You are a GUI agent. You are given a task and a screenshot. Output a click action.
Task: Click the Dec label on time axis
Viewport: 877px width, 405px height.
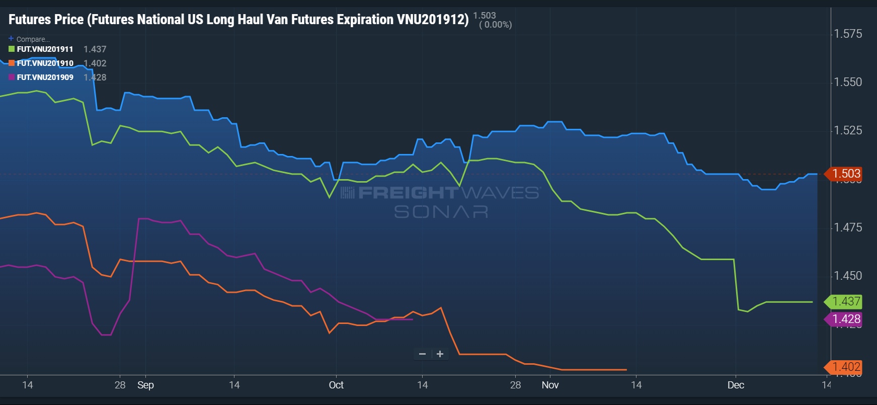pyautogui.click(x=736, y=385)
